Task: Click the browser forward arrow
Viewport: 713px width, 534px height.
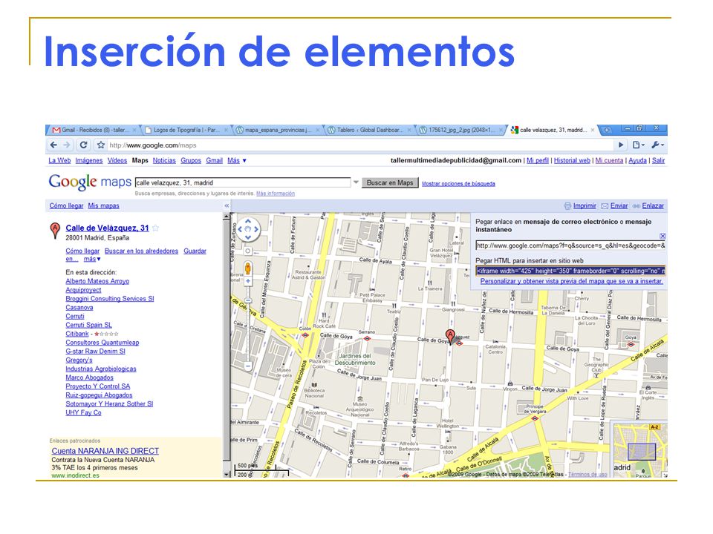Action: [x=67, y=145]
